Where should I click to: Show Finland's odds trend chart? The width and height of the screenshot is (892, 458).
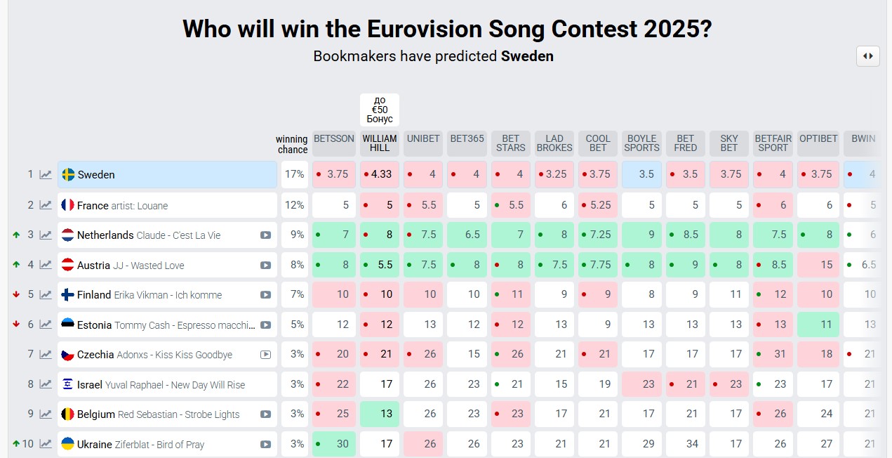point(46,295)
